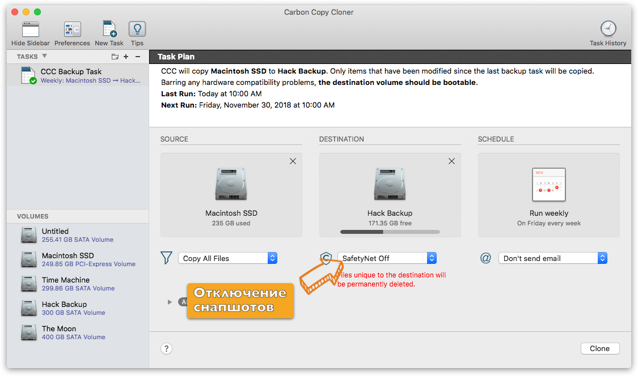Open Preferences from the toolbar
638x376 pixels.
[x=72, y=29]
